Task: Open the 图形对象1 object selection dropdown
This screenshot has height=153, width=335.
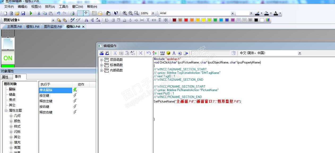Action: pos(53,20)
